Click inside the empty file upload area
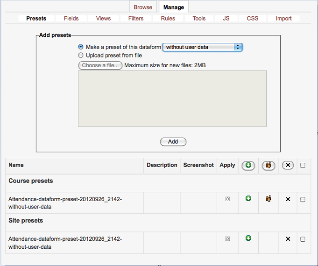The height and width of the screenshot is (266, 318). coord(172,98)
